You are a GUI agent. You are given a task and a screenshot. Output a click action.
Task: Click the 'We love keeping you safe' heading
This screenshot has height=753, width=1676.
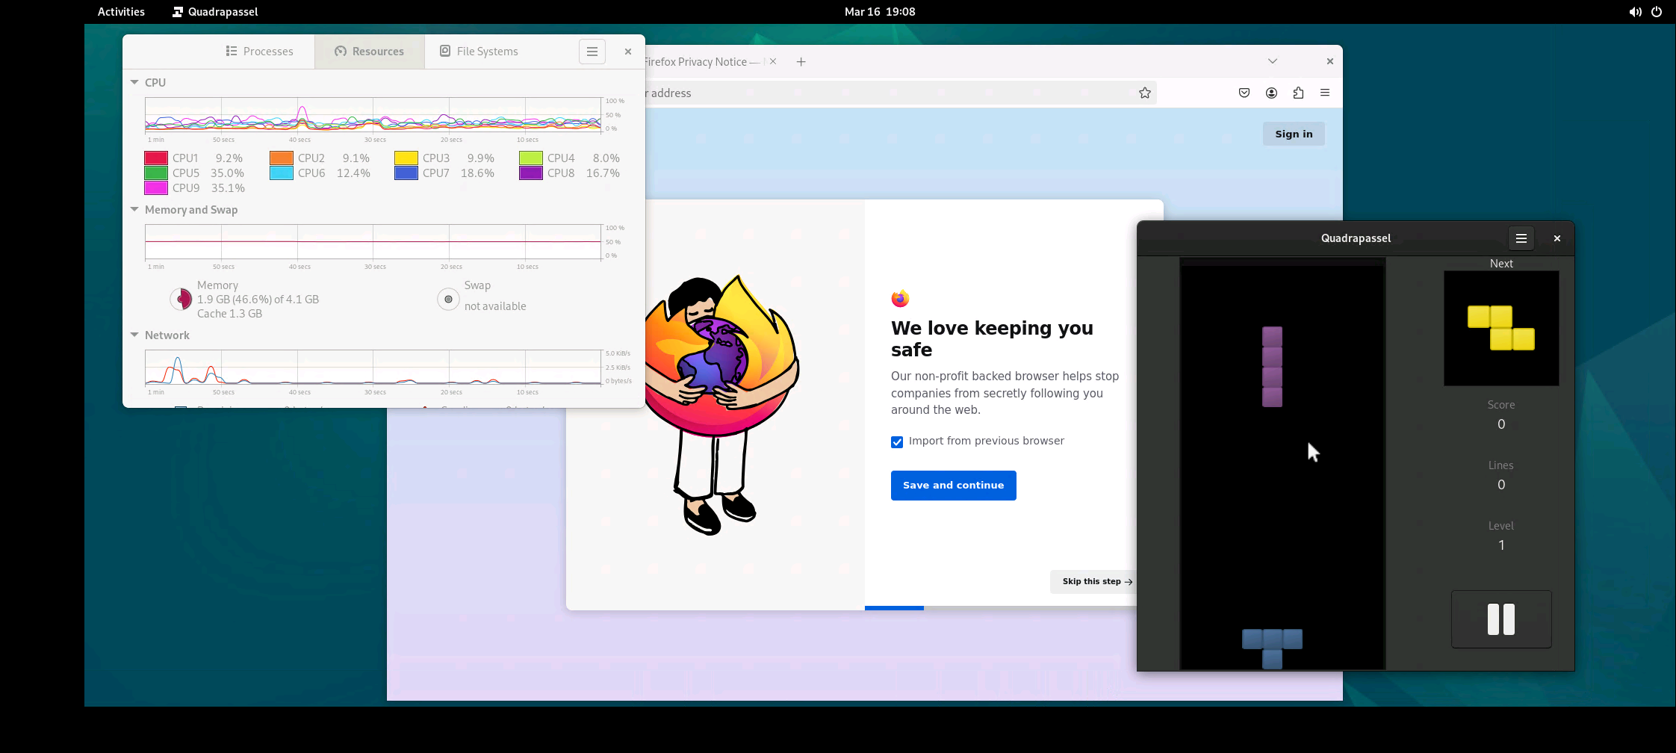pyautogui.click(x=992, y=338)
